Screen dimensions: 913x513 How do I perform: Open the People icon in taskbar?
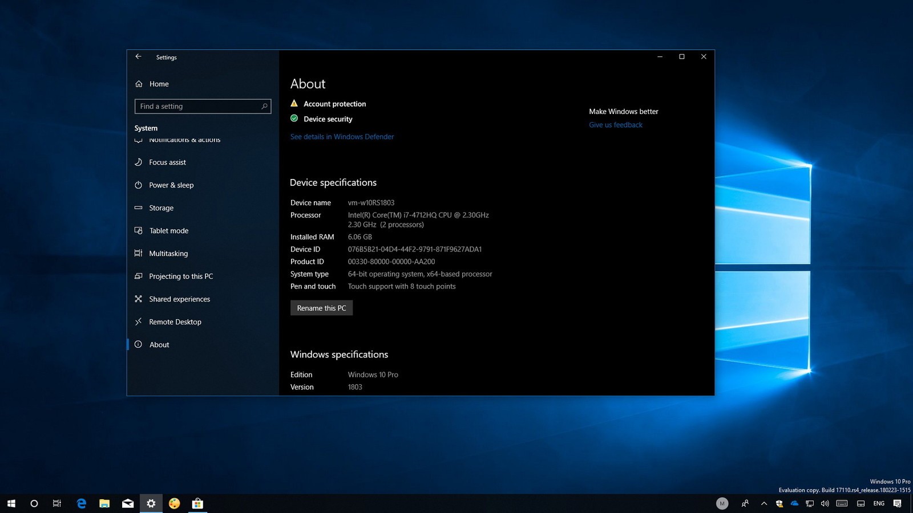[x=745, y=503]
